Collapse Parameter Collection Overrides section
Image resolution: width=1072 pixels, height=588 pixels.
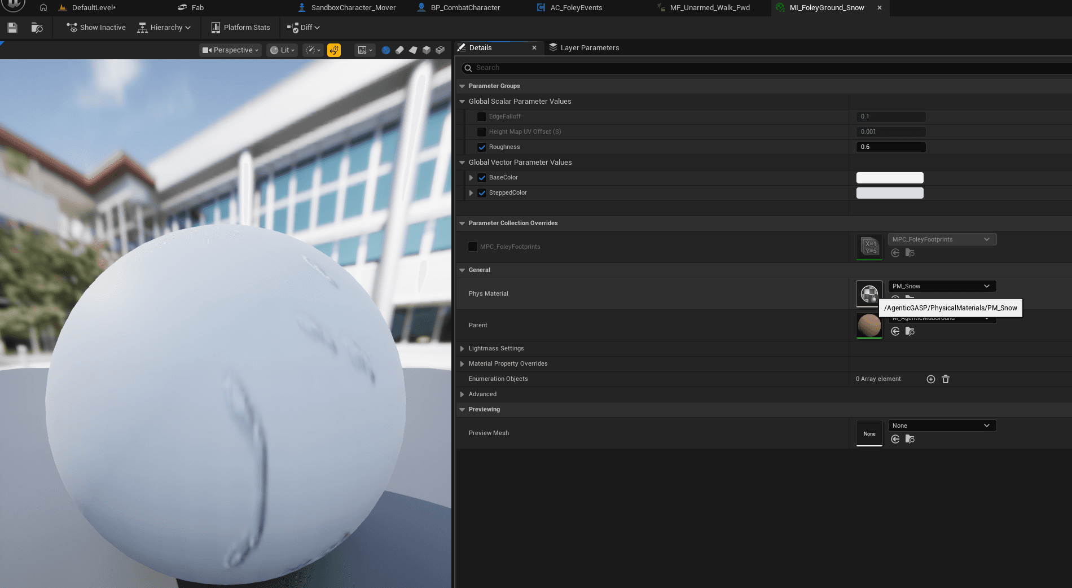click(462, 223)
